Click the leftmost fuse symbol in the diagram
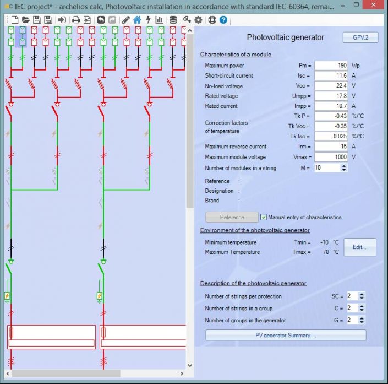This screenshot has height=384, width=388. [x=8, y=84]
